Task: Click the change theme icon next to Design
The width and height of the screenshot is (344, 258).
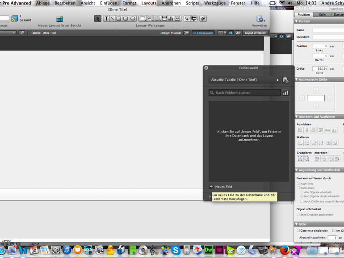Action: (x=186, y=33)
